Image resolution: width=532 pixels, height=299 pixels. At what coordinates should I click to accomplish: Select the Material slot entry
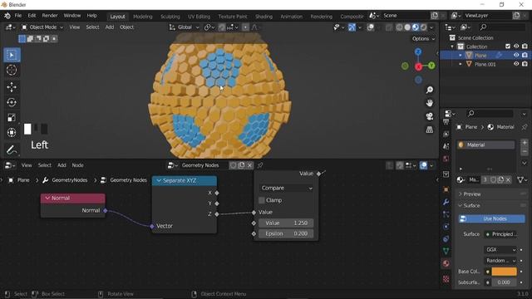click(x=485, y=145)
